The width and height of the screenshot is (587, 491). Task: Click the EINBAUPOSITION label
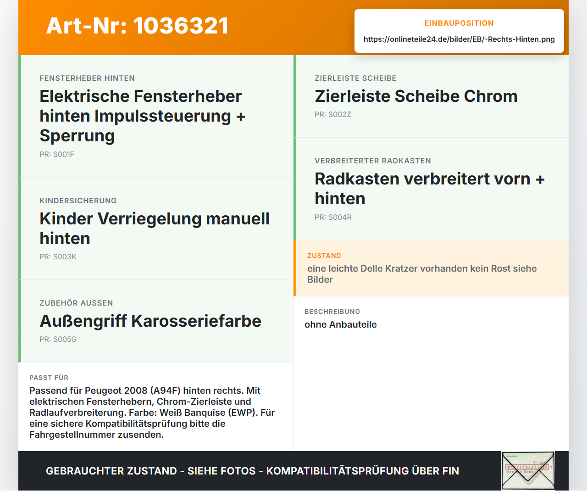[x=459, y=23]
